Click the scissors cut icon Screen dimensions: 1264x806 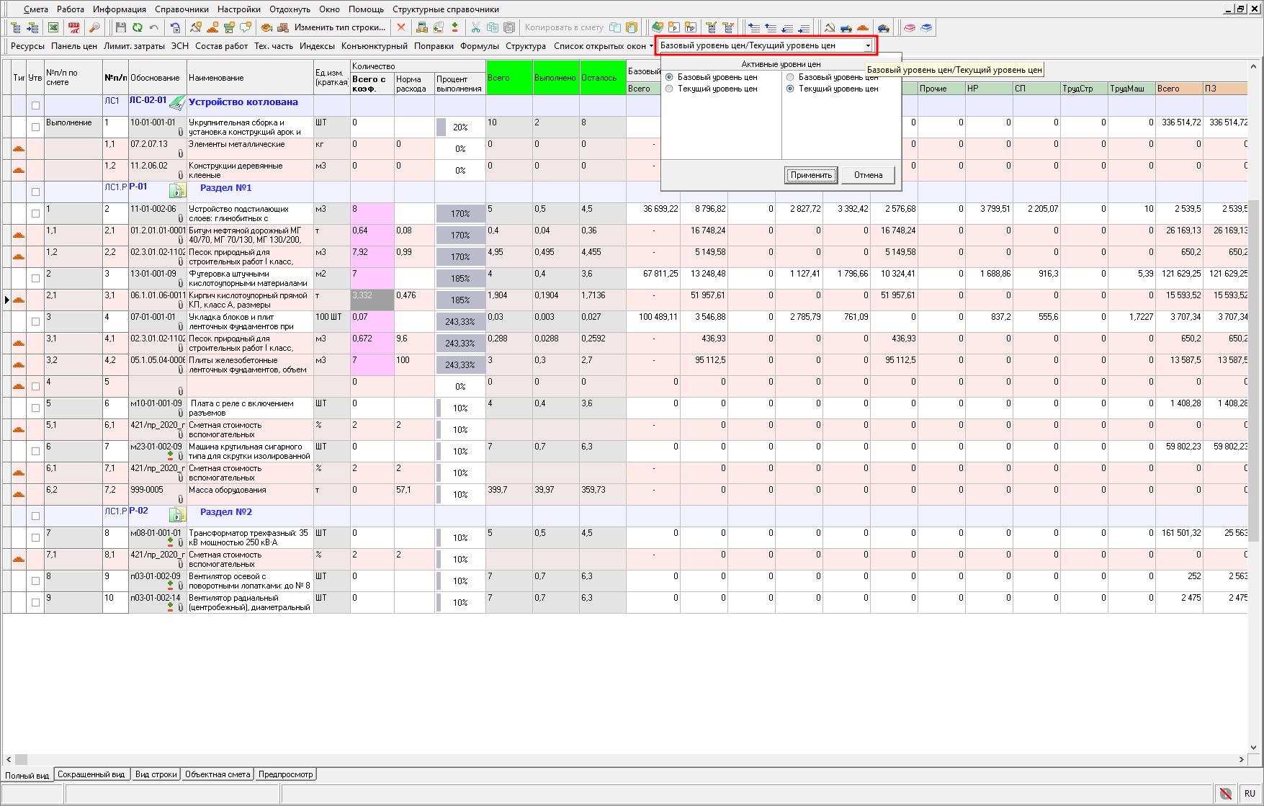click(x=475, y=27)
